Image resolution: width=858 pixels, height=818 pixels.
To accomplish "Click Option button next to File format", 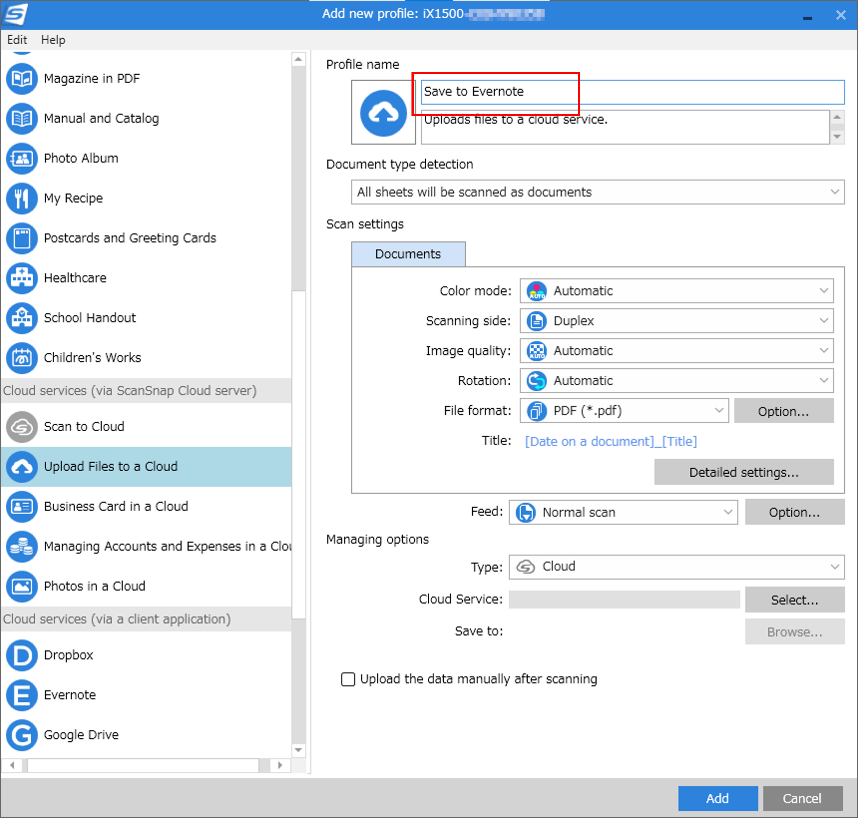I will point(783,411).
